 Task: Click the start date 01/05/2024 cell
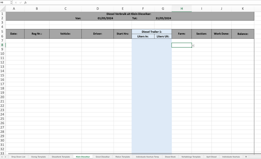(105, 18)
